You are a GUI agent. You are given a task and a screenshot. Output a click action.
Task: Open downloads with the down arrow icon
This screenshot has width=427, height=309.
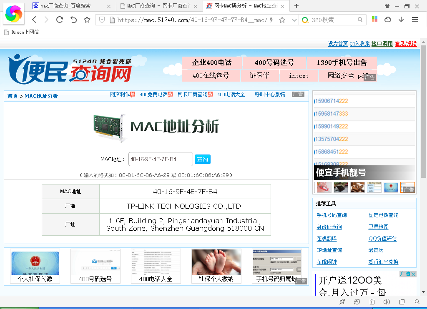[401, 19]
